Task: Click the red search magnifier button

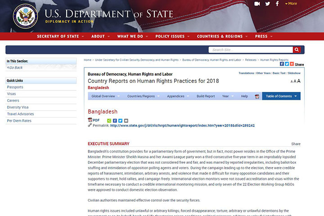Action: [x=297, y=50]
